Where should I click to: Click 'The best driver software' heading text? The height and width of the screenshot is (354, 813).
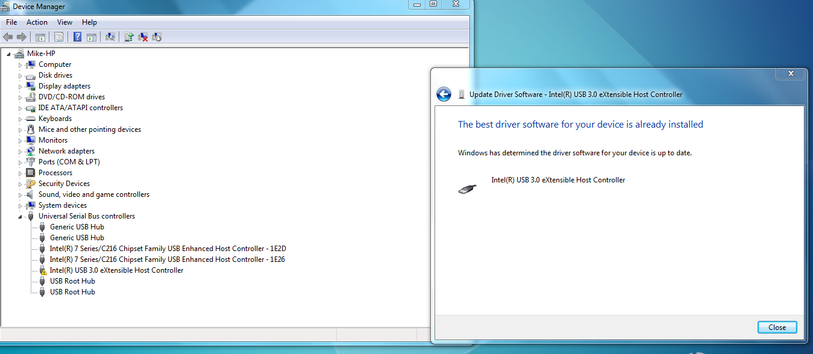pos(580,125)
